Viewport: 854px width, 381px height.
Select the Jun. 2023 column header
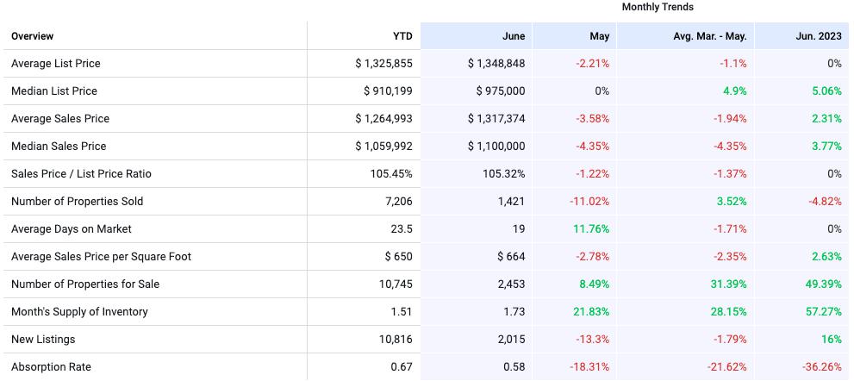point(819,36)
